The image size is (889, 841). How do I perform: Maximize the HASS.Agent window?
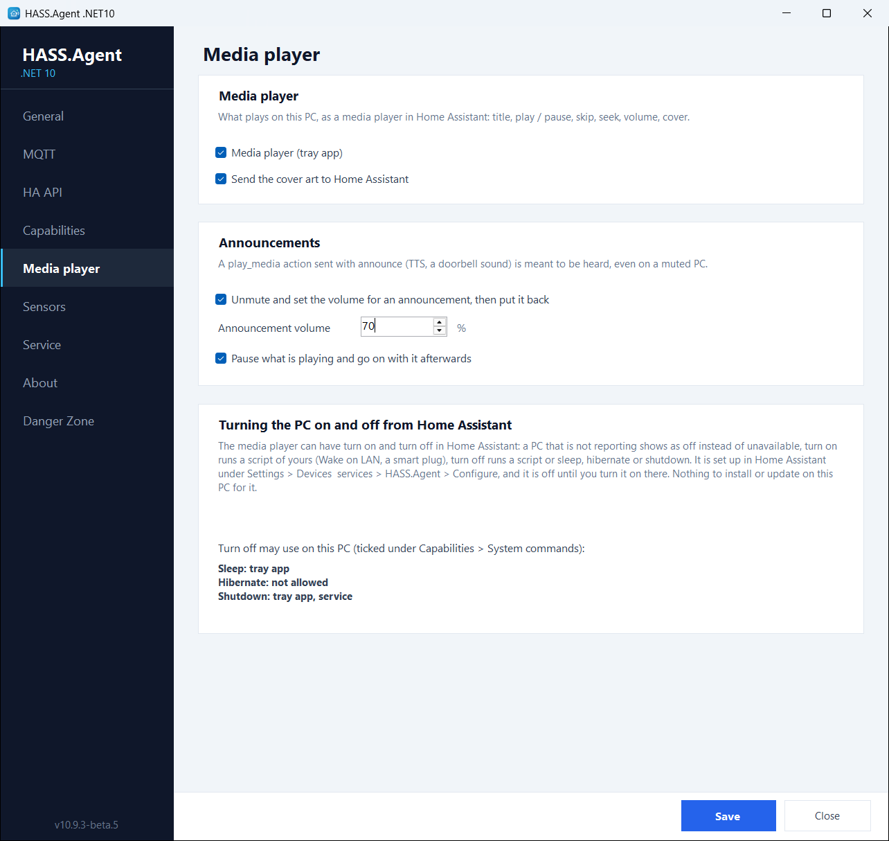(x=827, y=13)
